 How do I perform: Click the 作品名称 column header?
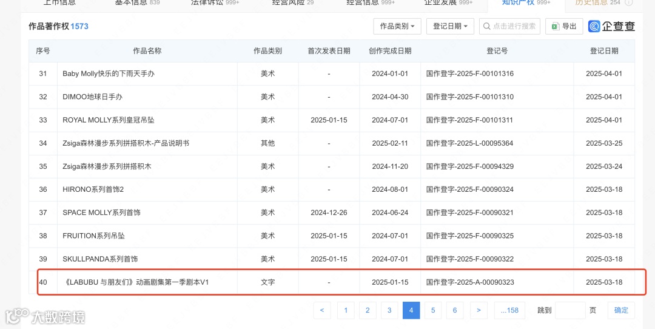click(147, 51)
